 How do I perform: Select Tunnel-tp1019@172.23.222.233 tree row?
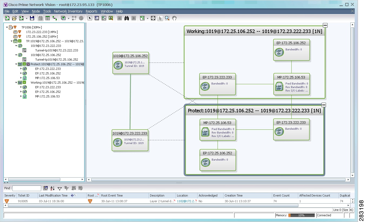click(x=57, y=50)
